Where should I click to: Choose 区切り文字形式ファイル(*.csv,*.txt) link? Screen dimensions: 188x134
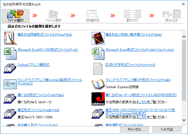130,65
